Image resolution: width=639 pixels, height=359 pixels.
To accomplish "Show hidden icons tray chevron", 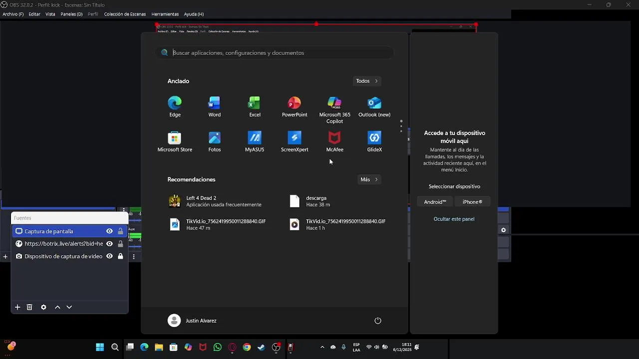I will click(x=322, y=348).
